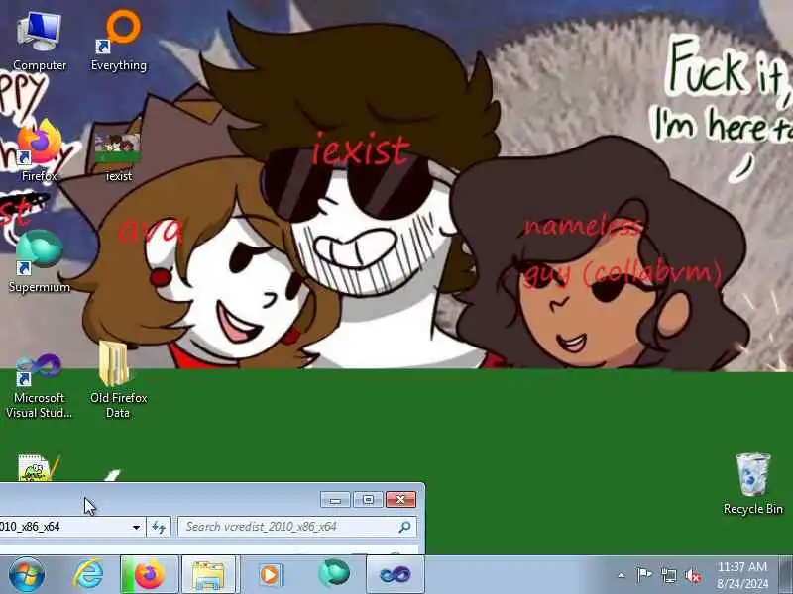Show hidden system tray icons
Image resolution: width=793 pixels, height=594 pixels.
pyautogui.click(x=622, y=575)
